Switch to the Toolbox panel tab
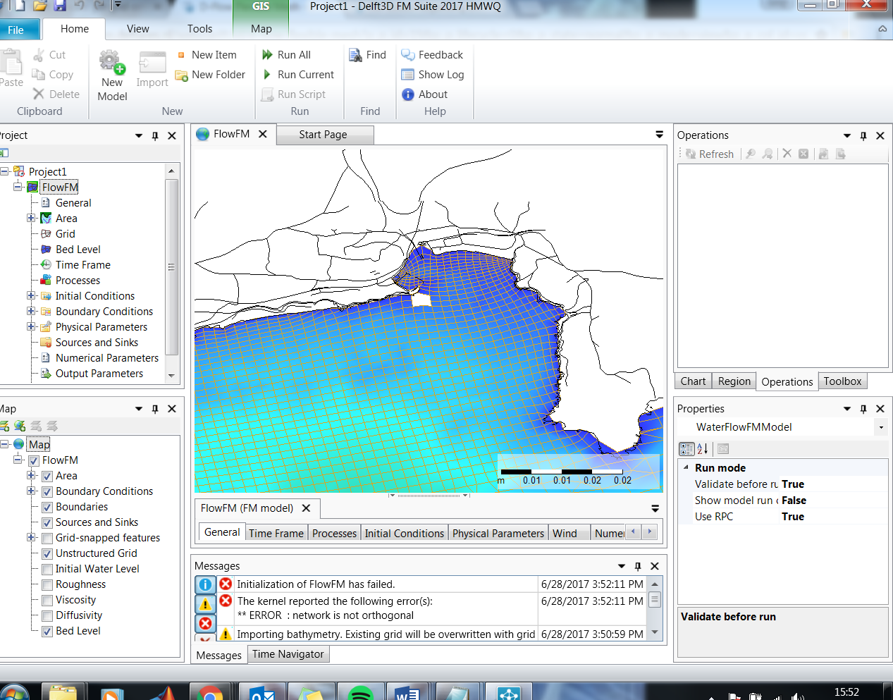The width and height of the screenshot is (893, 700). [842, 381]
